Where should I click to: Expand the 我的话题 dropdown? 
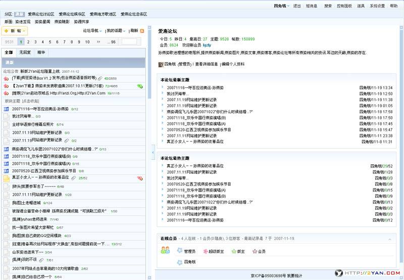pos(116,31)
